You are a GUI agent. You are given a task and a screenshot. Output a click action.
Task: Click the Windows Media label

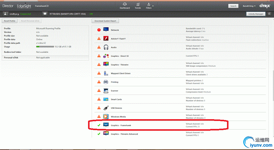118,117
